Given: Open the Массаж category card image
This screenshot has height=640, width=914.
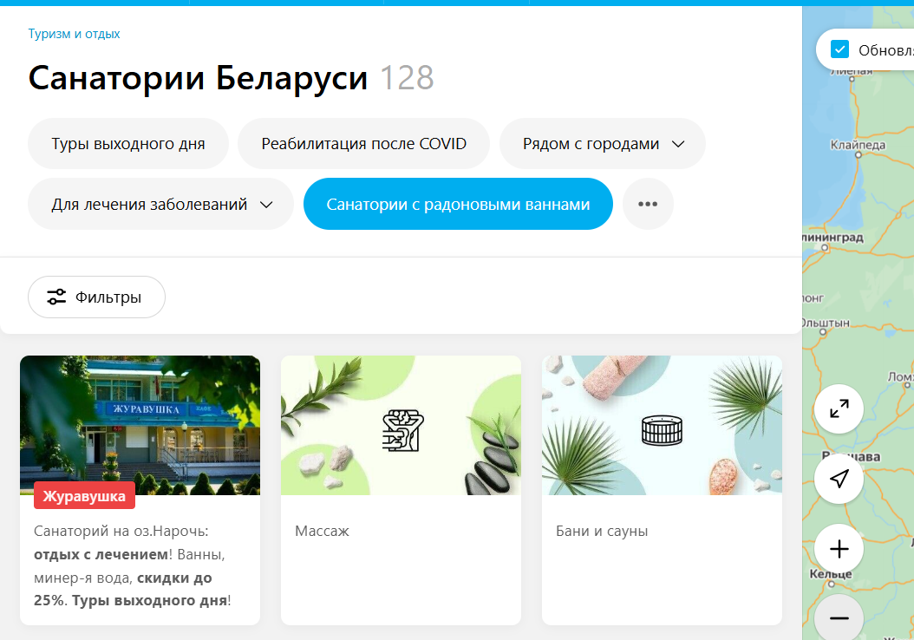Looking at the screenshot, I should pos(401,426).
